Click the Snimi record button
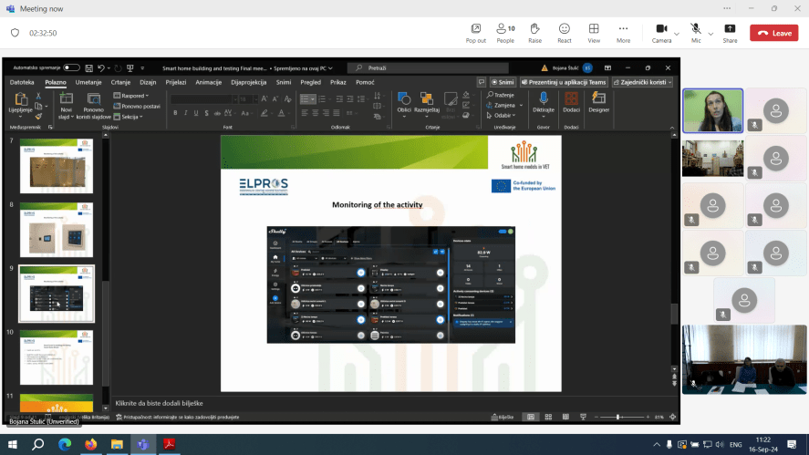The image size is (809, 455). [503, 82]
